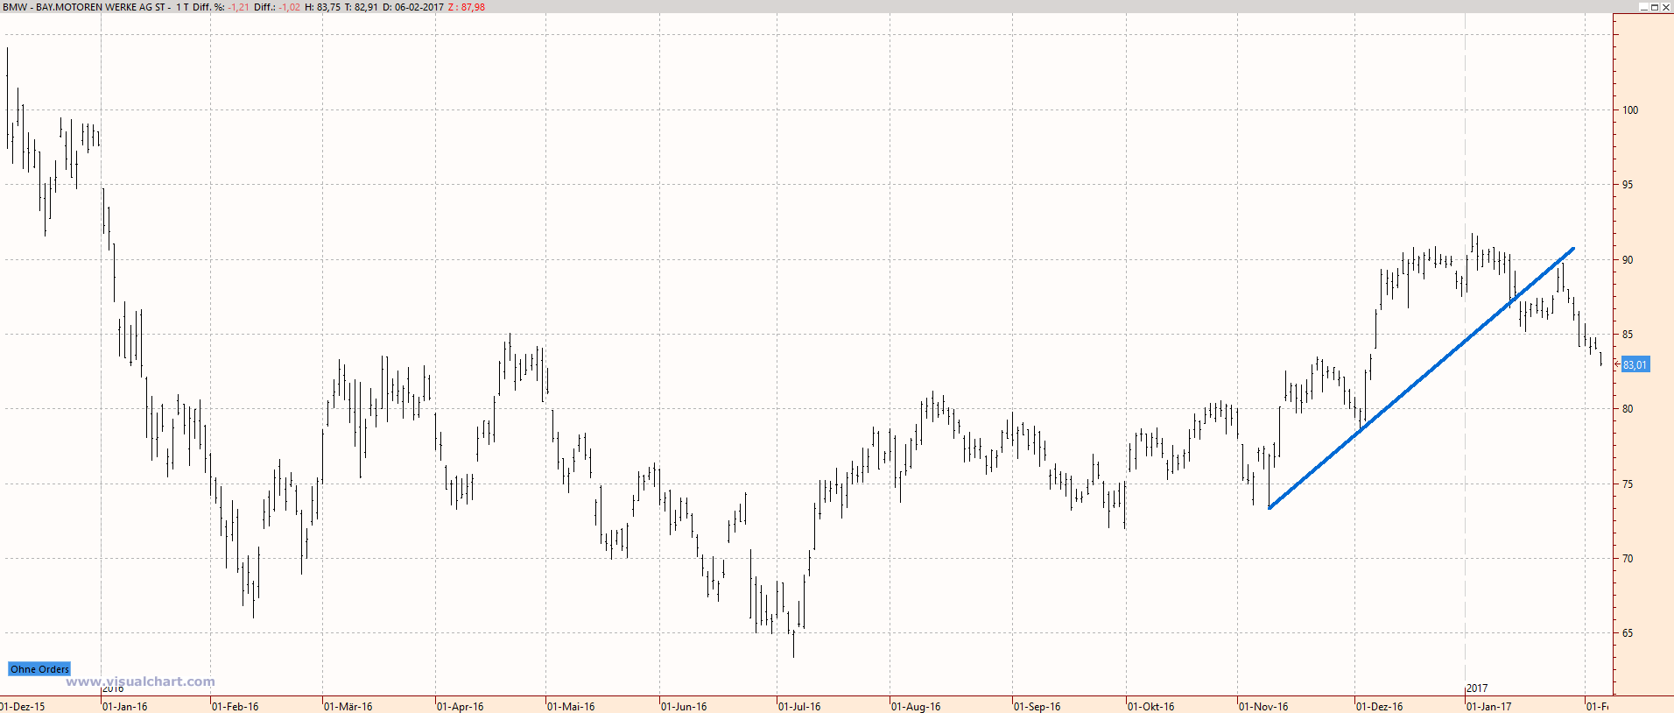The image size is (1674, 713).
Task: Click the 01-Mai-16 date label
Action: pyautogui.click(x=571, y=707)
